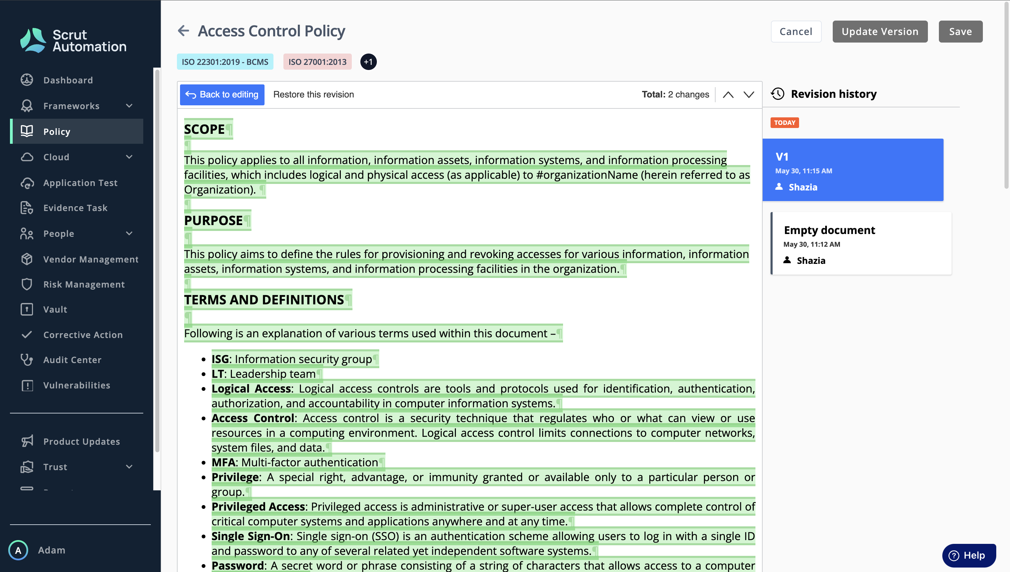Click the Save button
This screenshot has height=572, width=1010.
(961, 32)
